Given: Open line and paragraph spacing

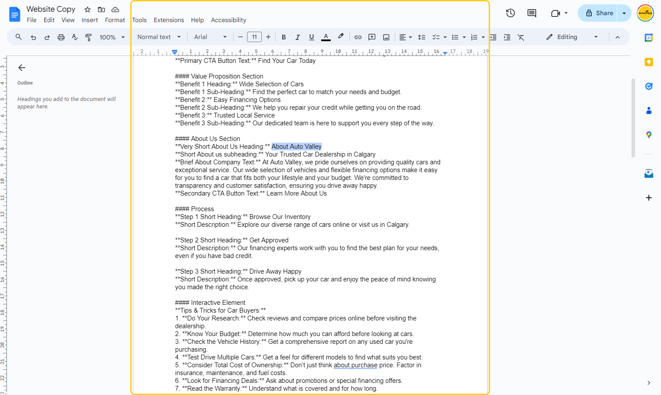Looking at the screenshot, I should (422, 37).
